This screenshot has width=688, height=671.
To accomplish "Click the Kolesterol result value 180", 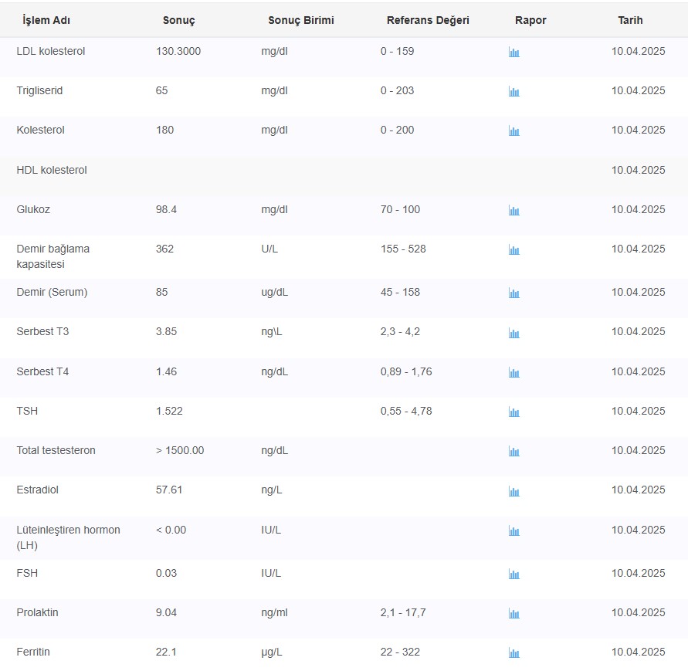I will coord(164,130).
